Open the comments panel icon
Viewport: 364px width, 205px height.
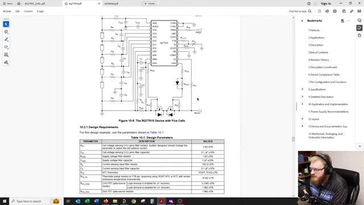pyautogui.click(x=359, y=20)
